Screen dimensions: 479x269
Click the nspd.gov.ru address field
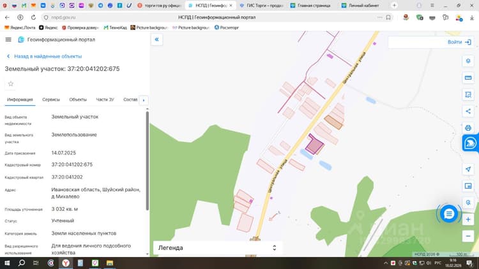coord(63,17)
